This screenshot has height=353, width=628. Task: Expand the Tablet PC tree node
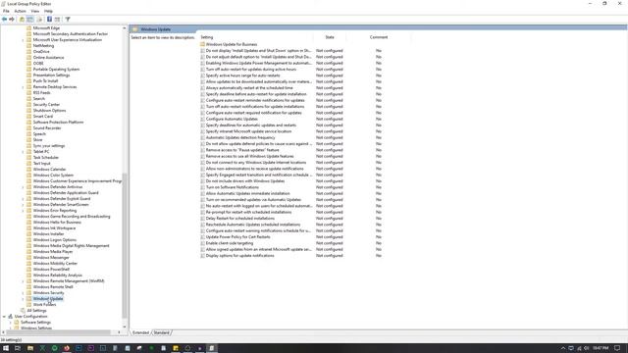point(23,152)
